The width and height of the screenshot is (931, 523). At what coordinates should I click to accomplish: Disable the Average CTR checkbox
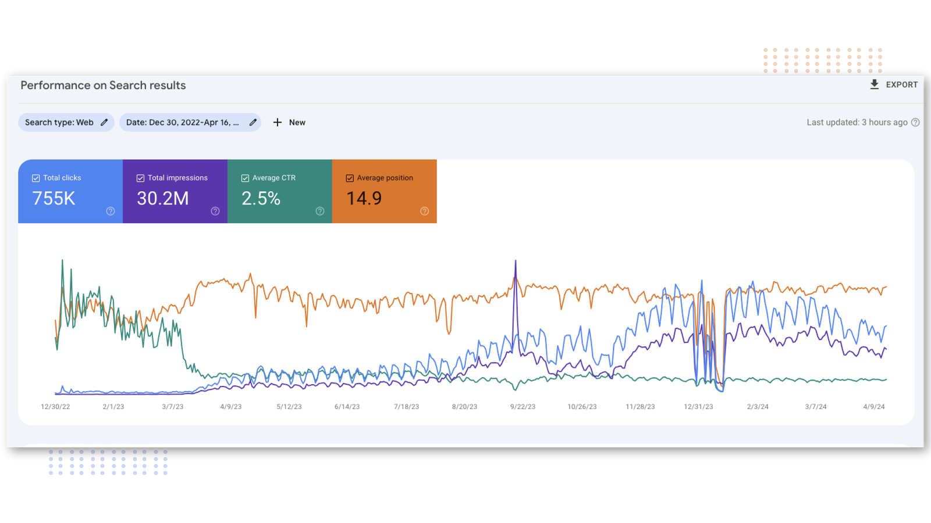point(245,178)
